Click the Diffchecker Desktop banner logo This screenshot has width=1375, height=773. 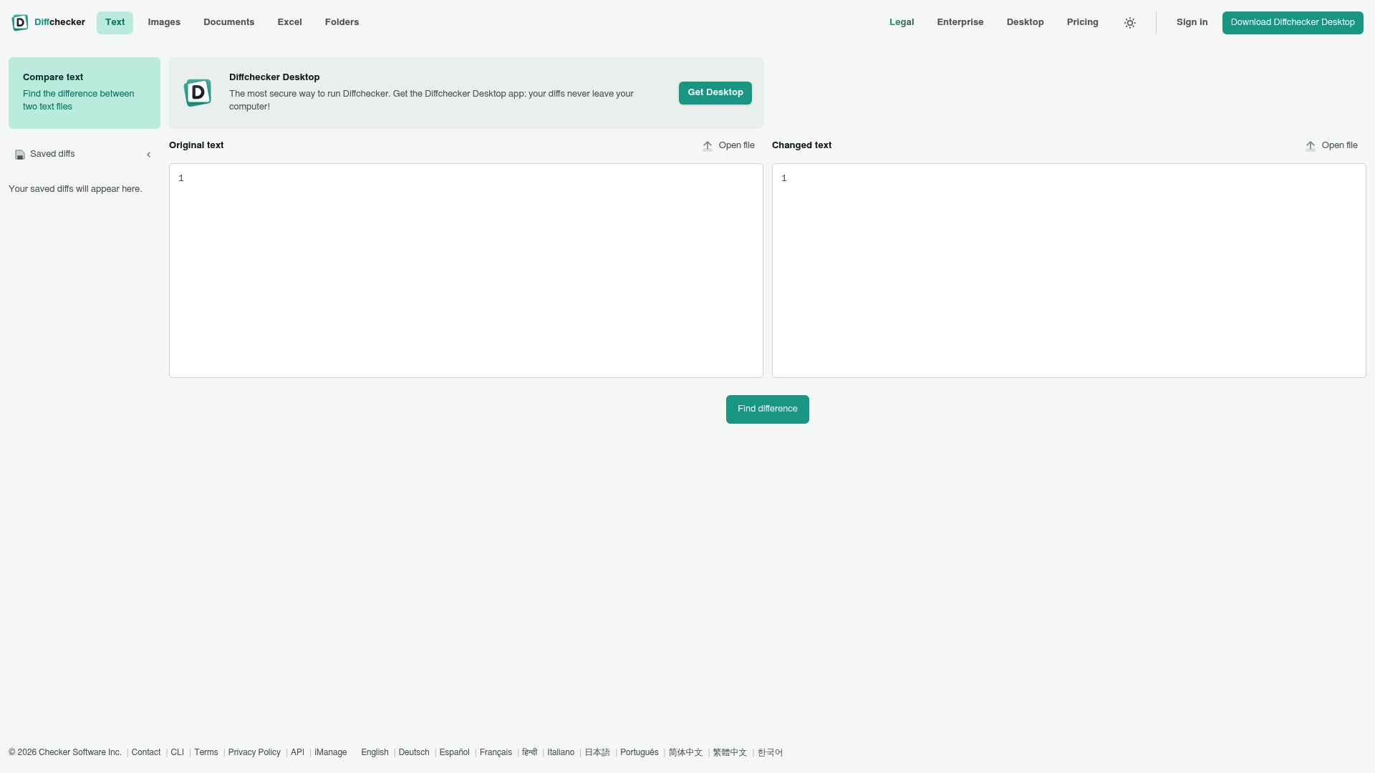198,93
